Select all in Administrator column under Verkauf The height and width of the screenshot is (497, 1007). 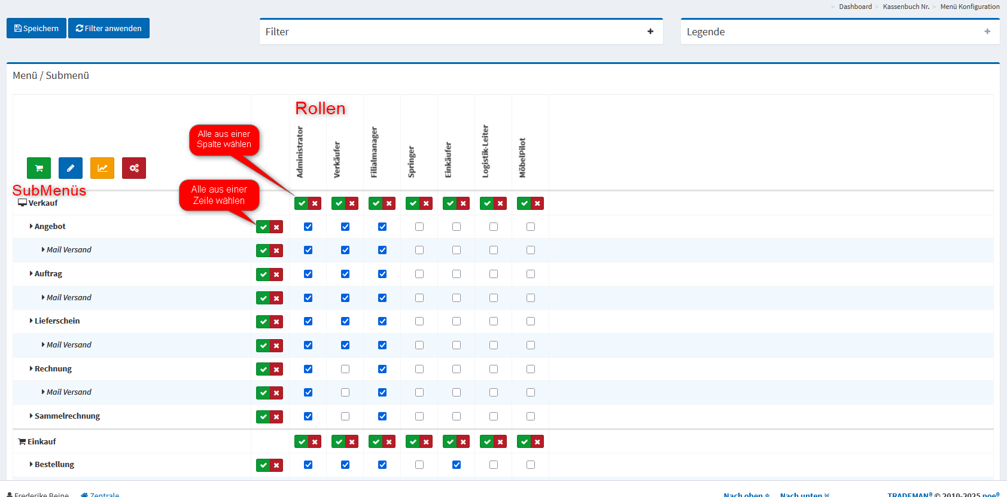[302, 203]
